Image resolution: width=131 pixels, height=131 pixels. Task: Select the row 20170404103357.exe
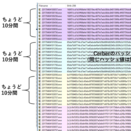(x=85, y=117)
